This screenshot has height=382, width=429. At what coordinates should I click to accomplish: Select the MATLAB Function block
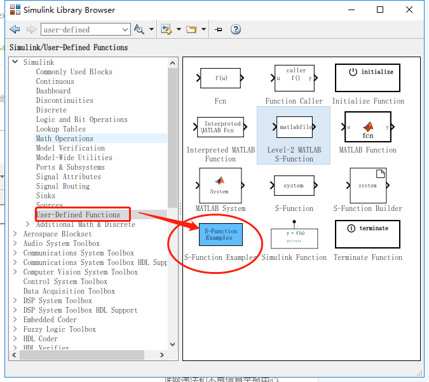[x=367, y=127]
